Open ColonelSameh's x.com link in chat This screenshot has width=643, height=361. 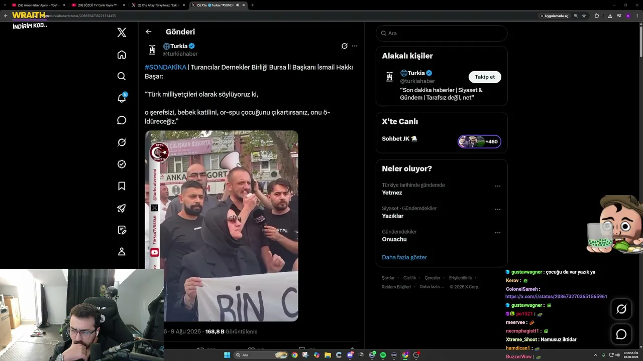coord(556,296)
